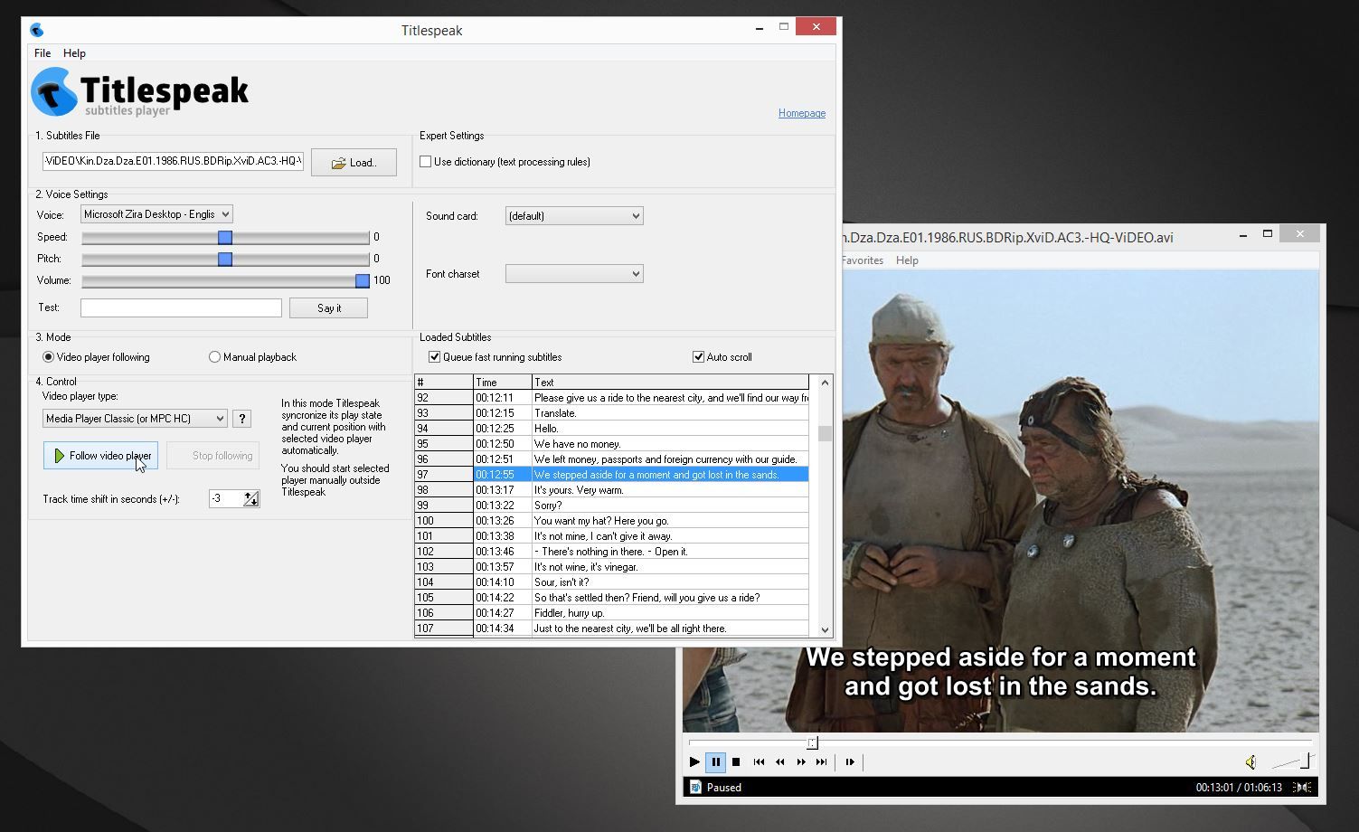Open the Voice dropdown (Microsoft Zira Desktop)
This screenshot has height=832, width=1359.
tap(156, 214)
